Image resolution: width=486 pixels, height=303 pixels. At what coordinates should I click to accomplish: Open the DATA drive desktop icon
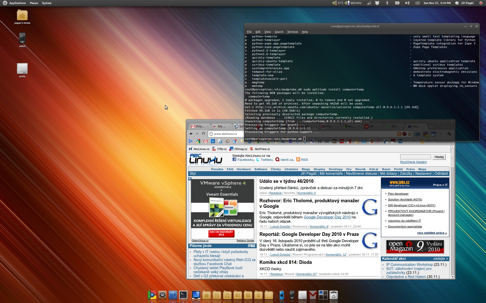tap(22, 70)
